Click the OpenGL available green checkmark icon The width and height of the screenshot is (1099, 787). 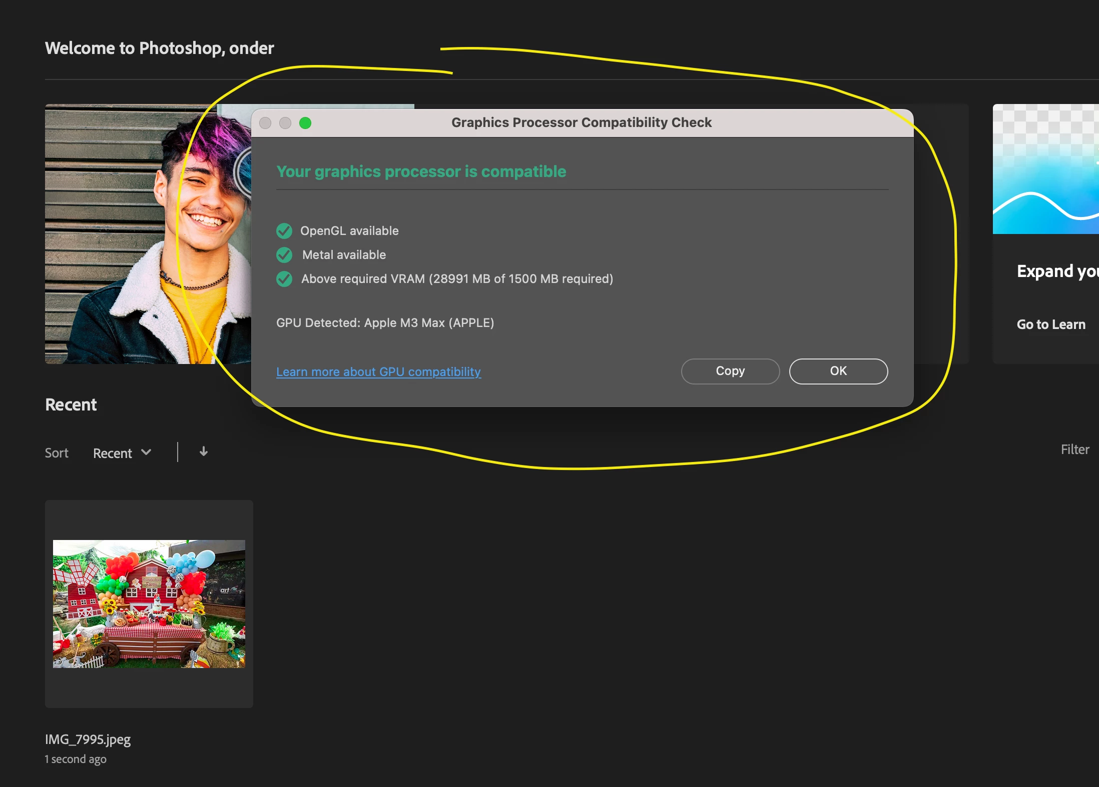tap(284, 231)
